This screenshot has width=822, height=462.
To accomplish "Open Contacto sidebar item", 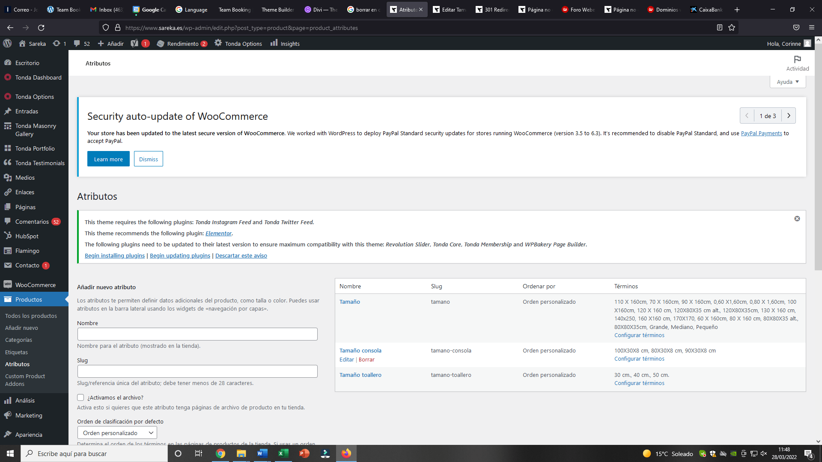I will 34,265.
